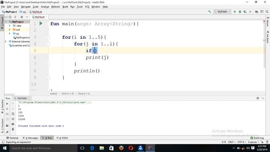Open File Explorer from the taskbar

pos(102,148)
